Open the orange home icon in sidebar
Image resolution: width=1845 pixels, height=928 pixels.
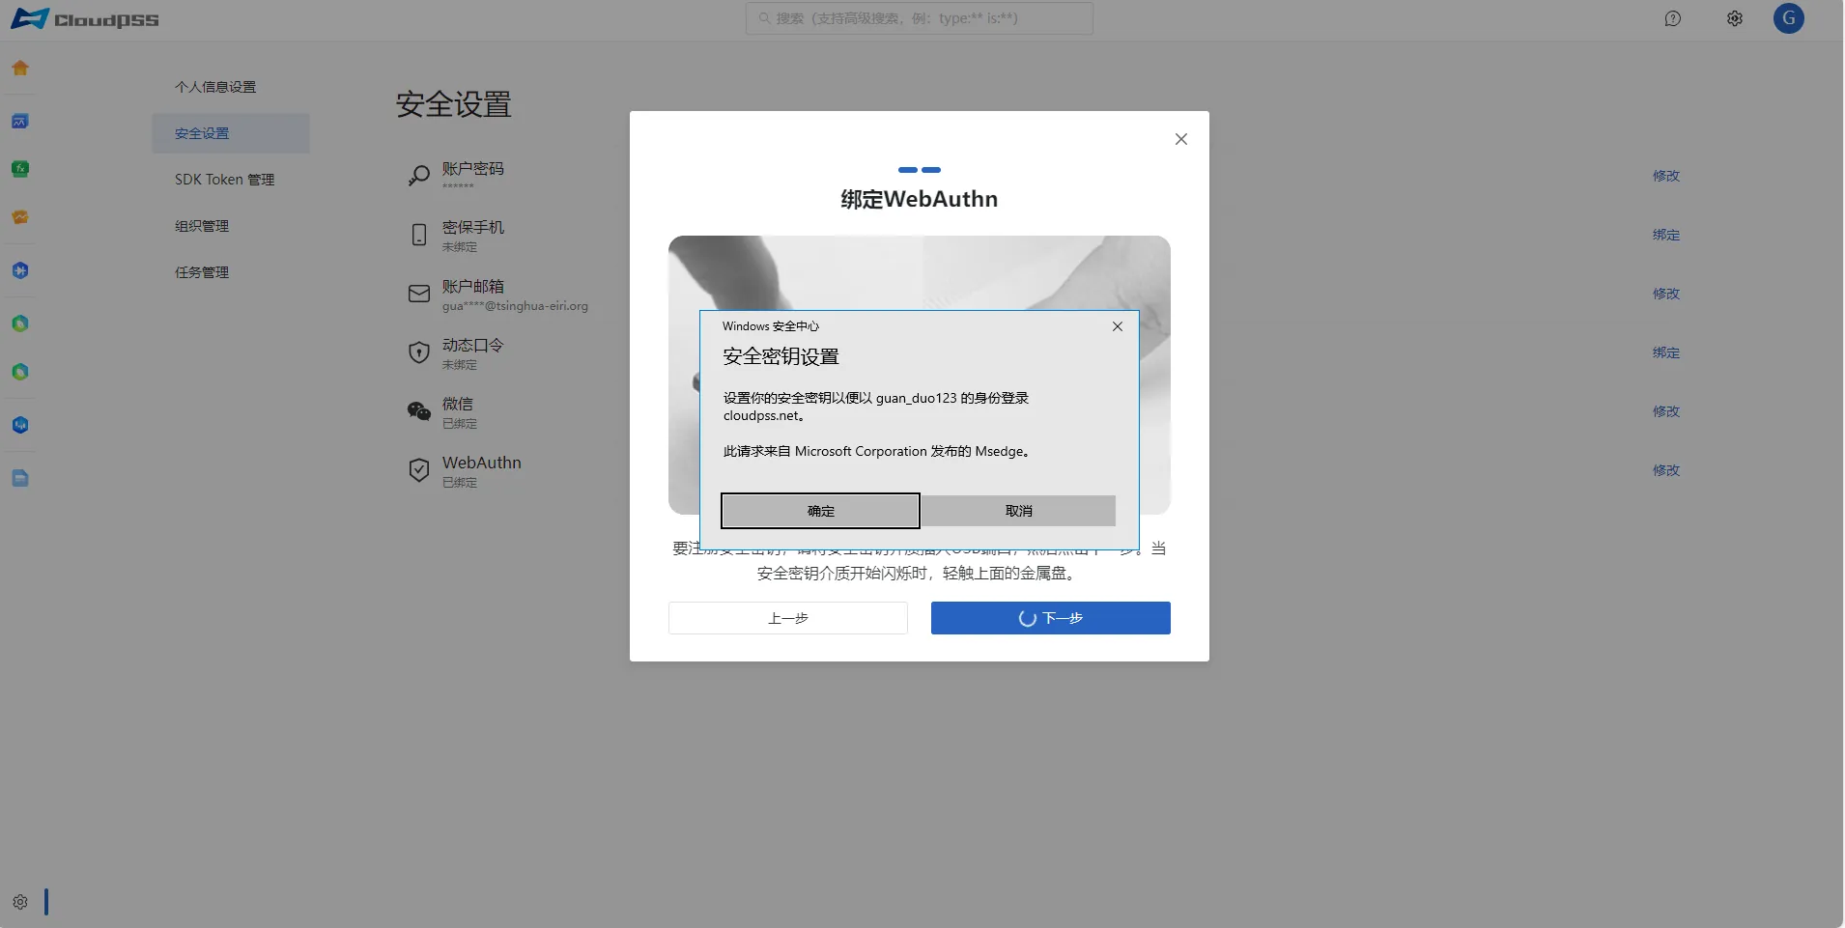(x=20, y=69)
